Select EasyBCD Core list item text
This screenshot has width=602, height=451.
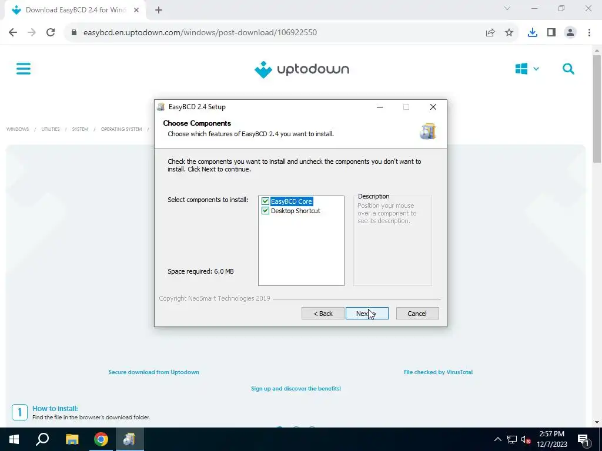click(292, 201)
